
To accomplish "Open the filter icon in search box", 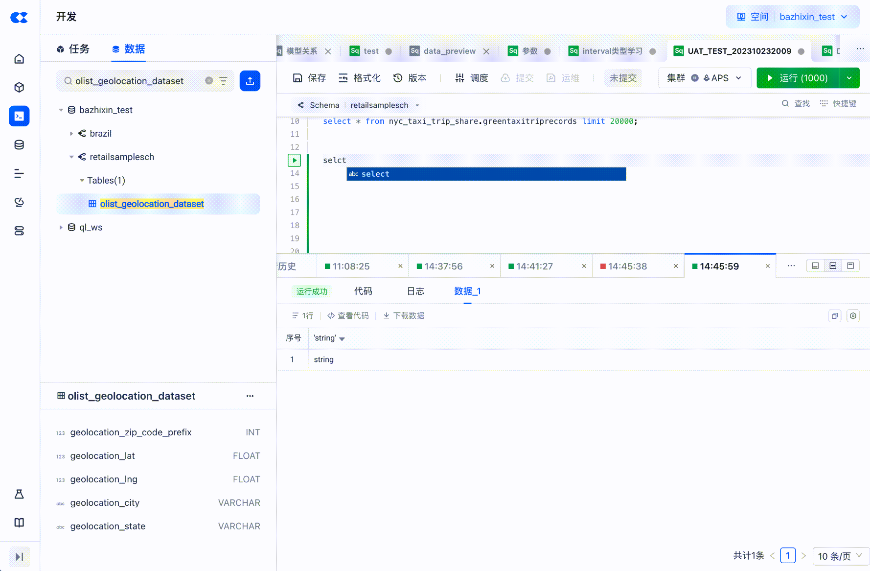I will tap(224, 81).
